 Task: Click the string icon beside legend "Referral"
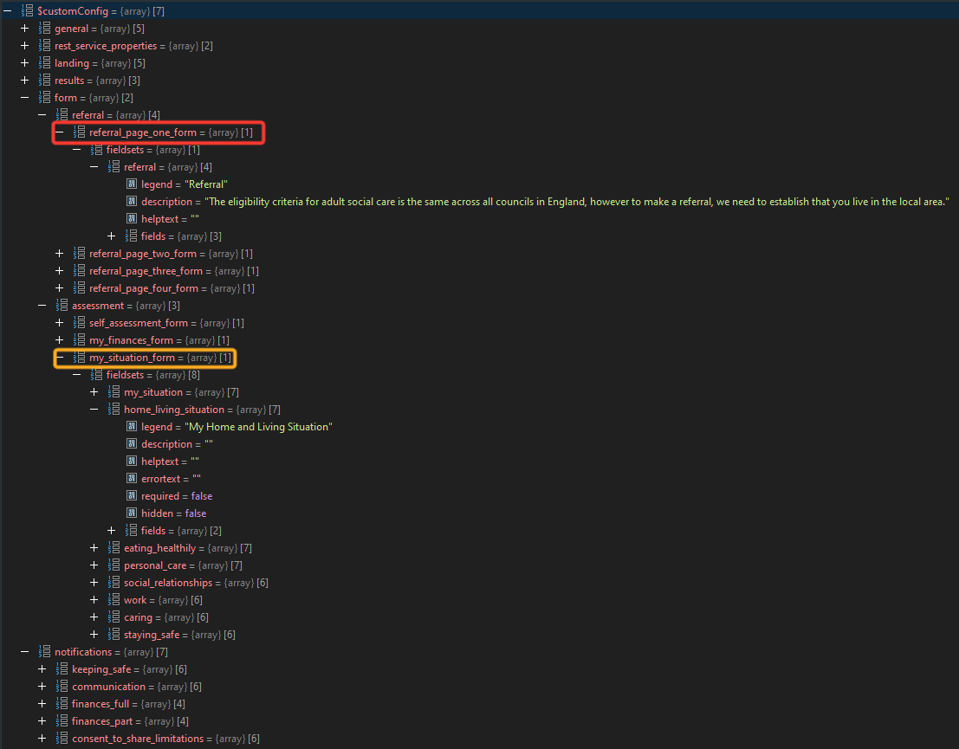coord(132,184)
